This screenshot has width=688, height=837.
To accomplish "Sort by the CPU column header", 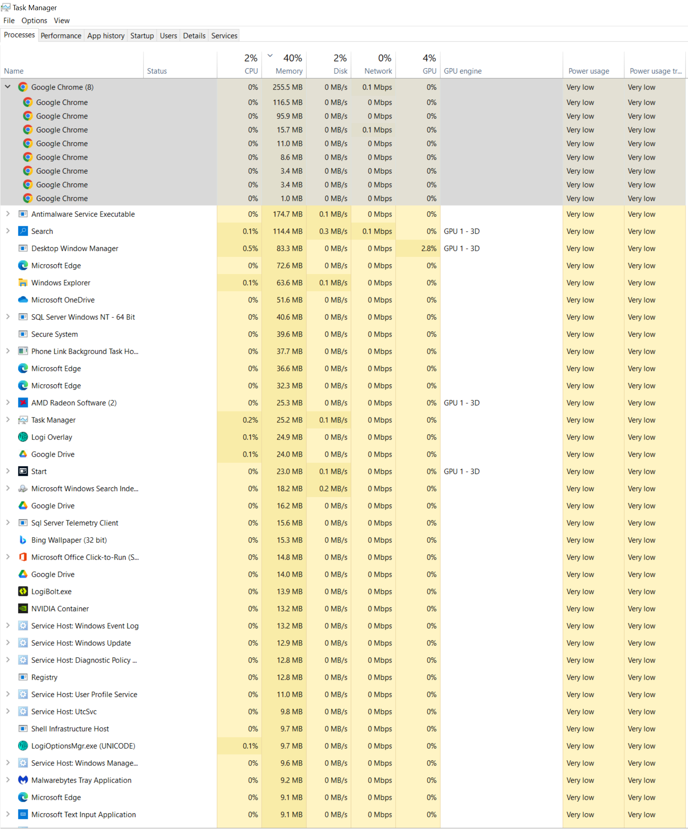I will pyautogui.click(x=240, y=65).
